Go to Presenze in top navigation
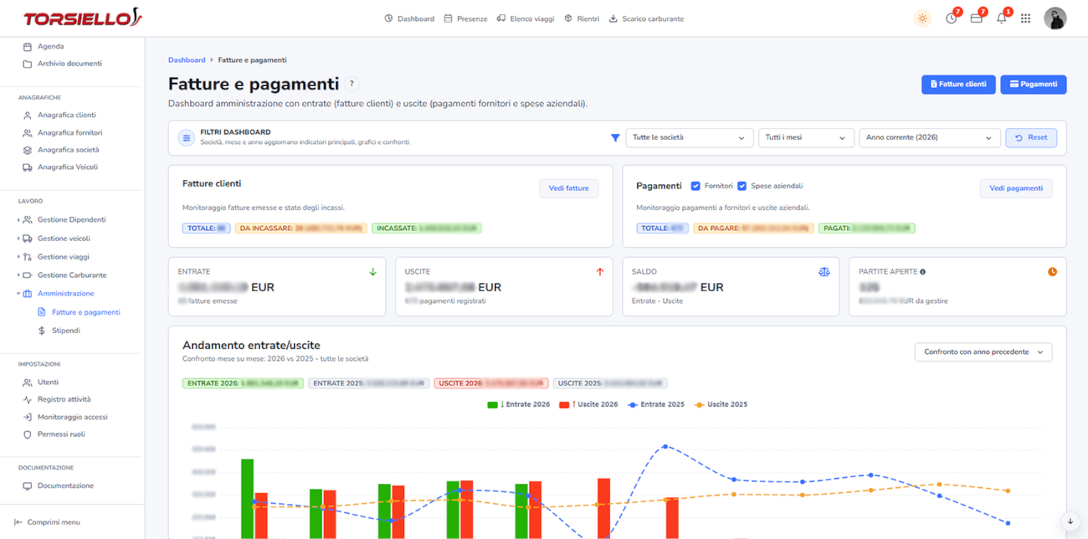 465,18
